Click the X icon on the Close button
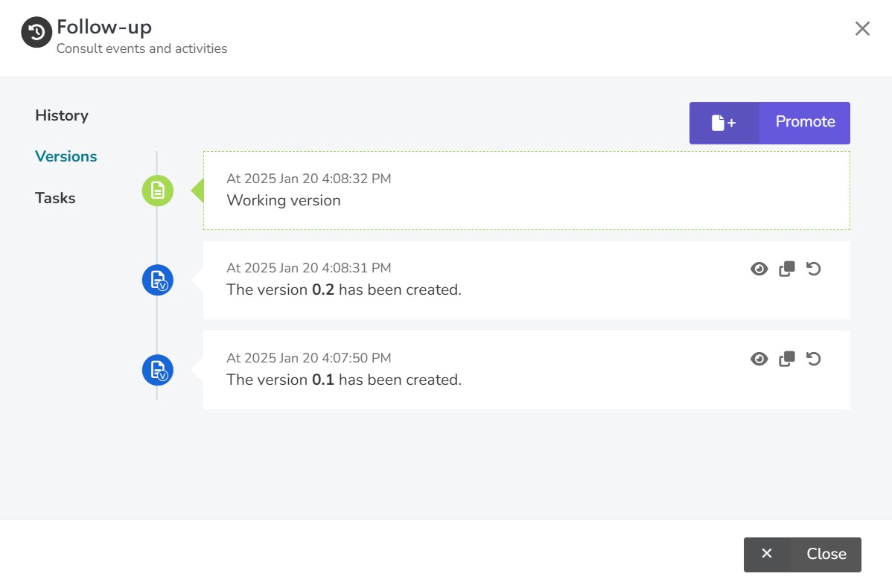This screenshot has height=588, width=892. 767,554
